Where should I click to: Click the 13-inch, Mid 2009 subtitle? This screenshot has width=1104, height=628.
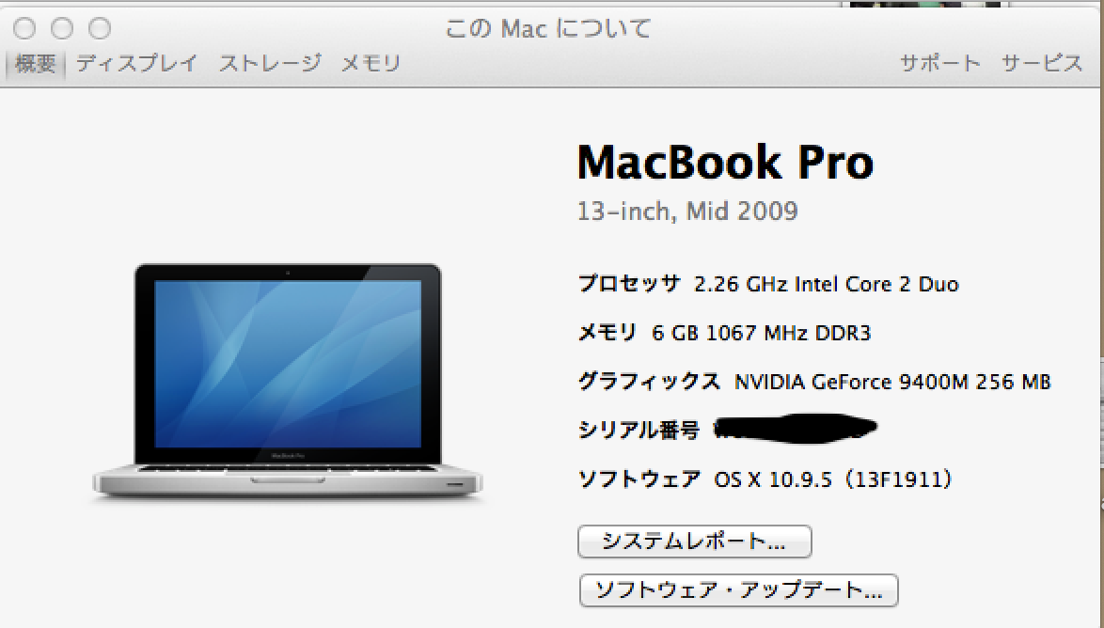coord(687,212)
